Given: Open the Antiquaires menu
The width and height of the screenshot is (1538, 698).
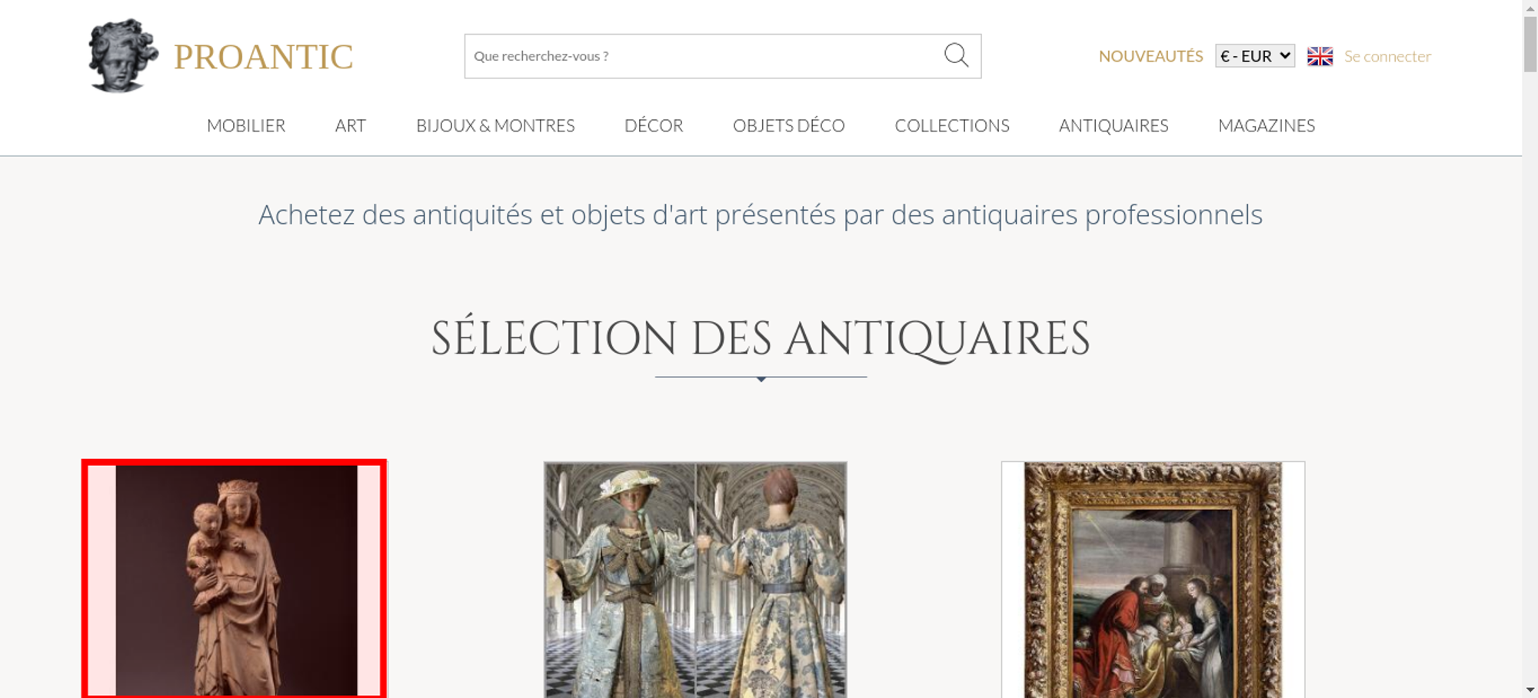Looking at the screenshot, I should (1113, 125).
